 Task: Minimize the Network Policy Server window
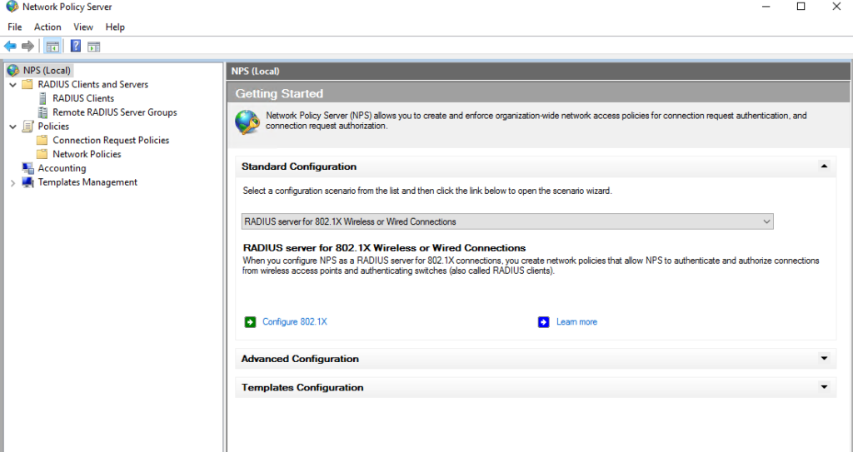(766, 7)
